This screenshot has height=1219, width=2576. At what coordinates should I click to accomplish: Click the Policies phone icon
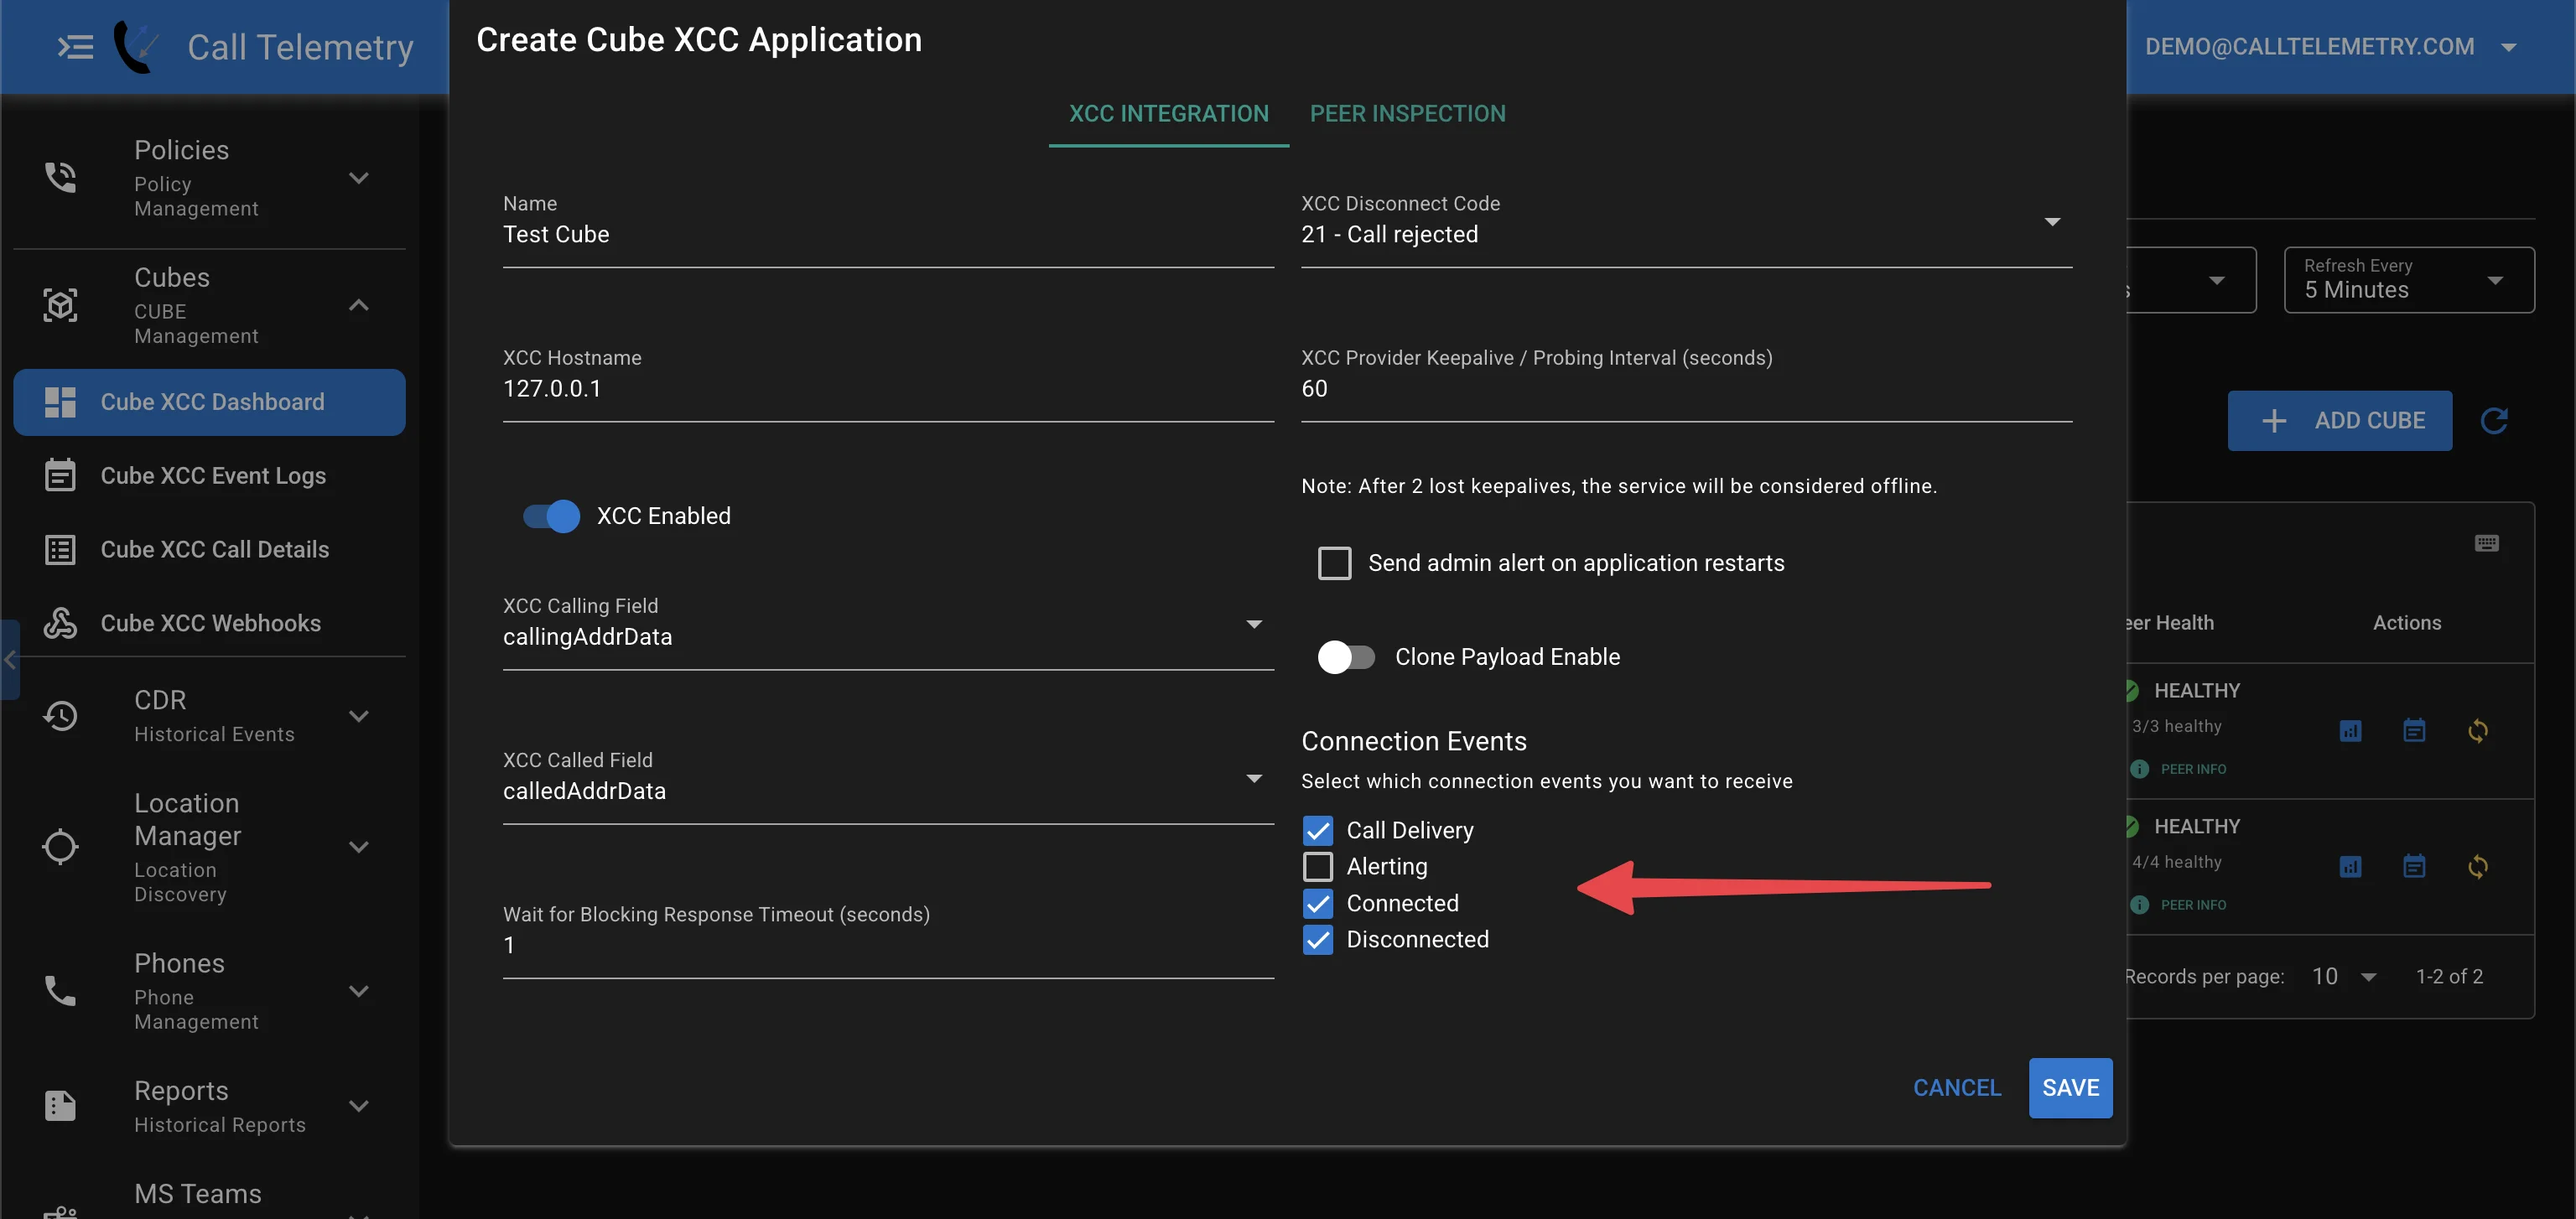click(60, 177)
